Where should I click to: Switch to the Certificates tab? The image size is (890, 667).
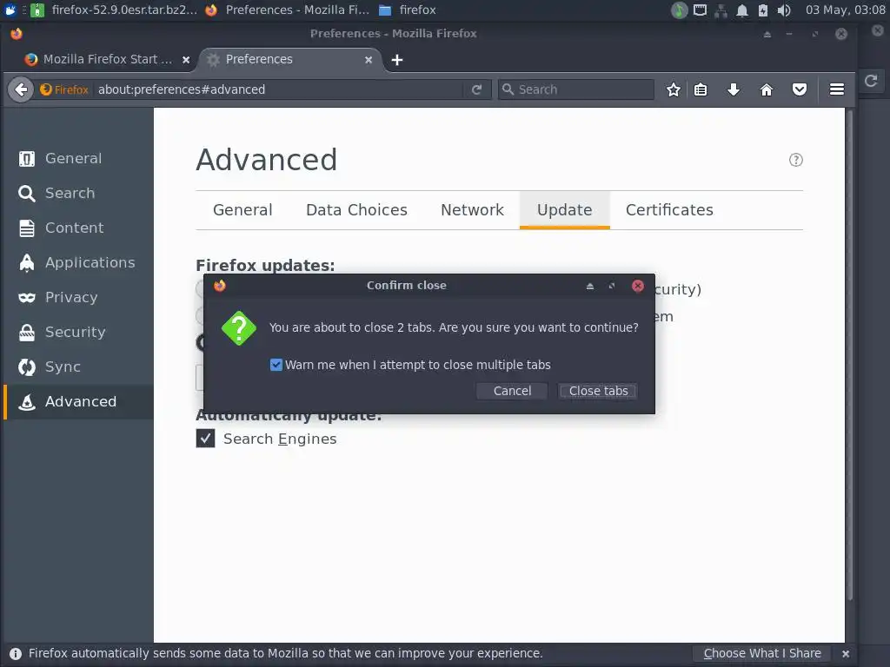tap(669, 210)
